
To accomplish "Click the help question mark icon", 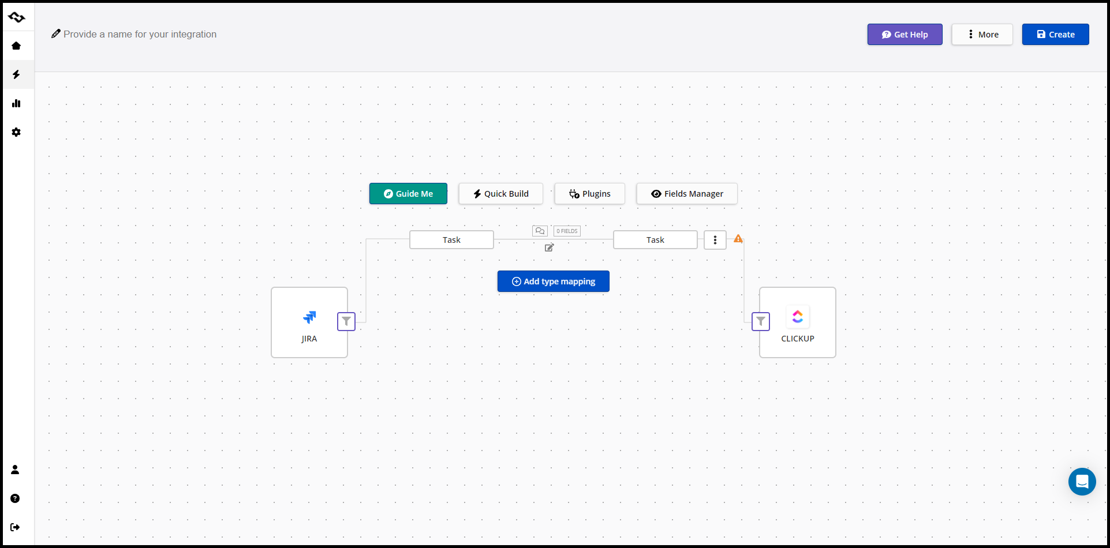I will [15, 498].
